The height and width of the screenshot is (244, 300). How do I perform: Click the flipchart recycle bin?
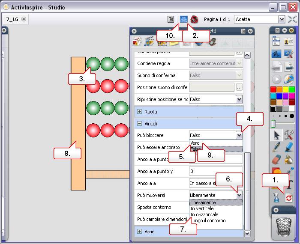tap(284, 227)
